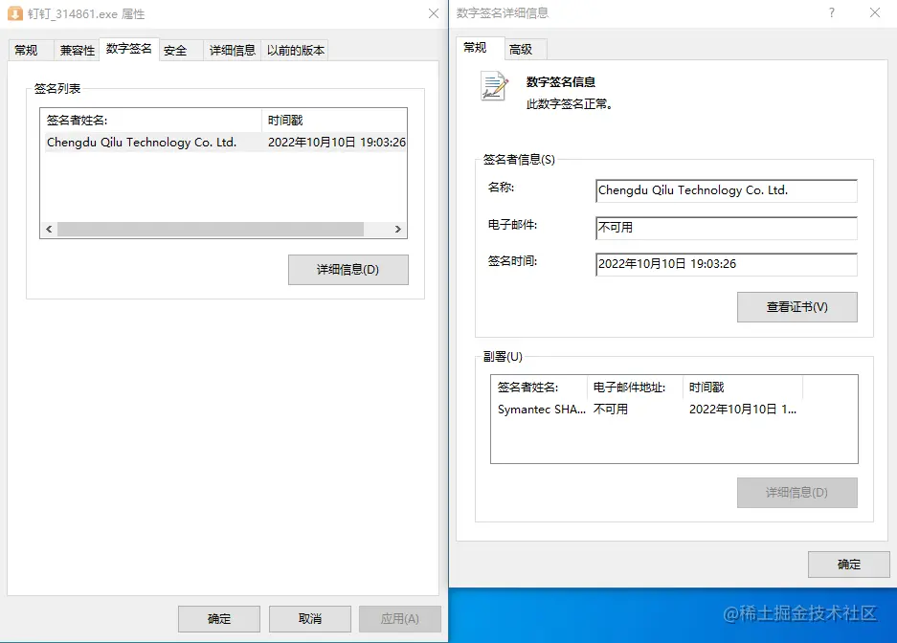Click the 详细信息(D) button under the signature list

[x=348, y=270]
